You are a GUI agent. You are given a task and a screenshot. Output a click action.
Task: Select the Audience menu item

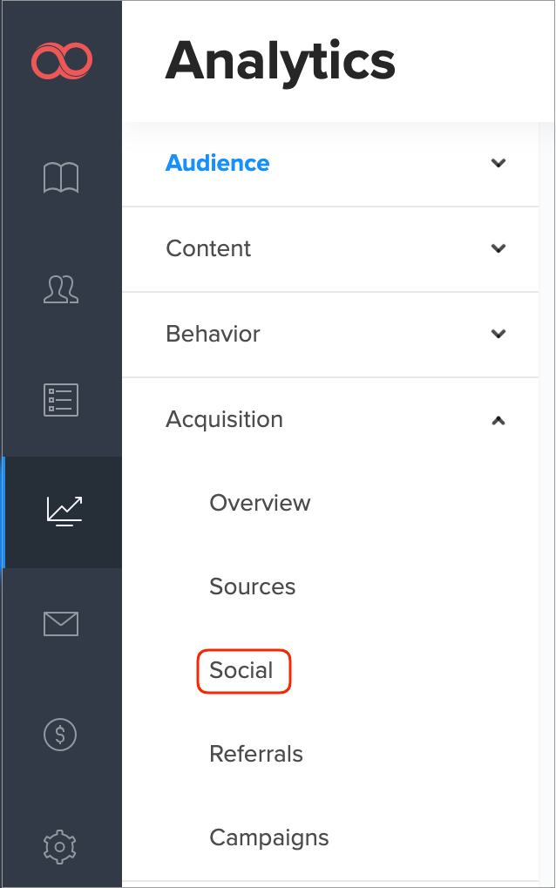pyautogui.click(x=218, y=163)
